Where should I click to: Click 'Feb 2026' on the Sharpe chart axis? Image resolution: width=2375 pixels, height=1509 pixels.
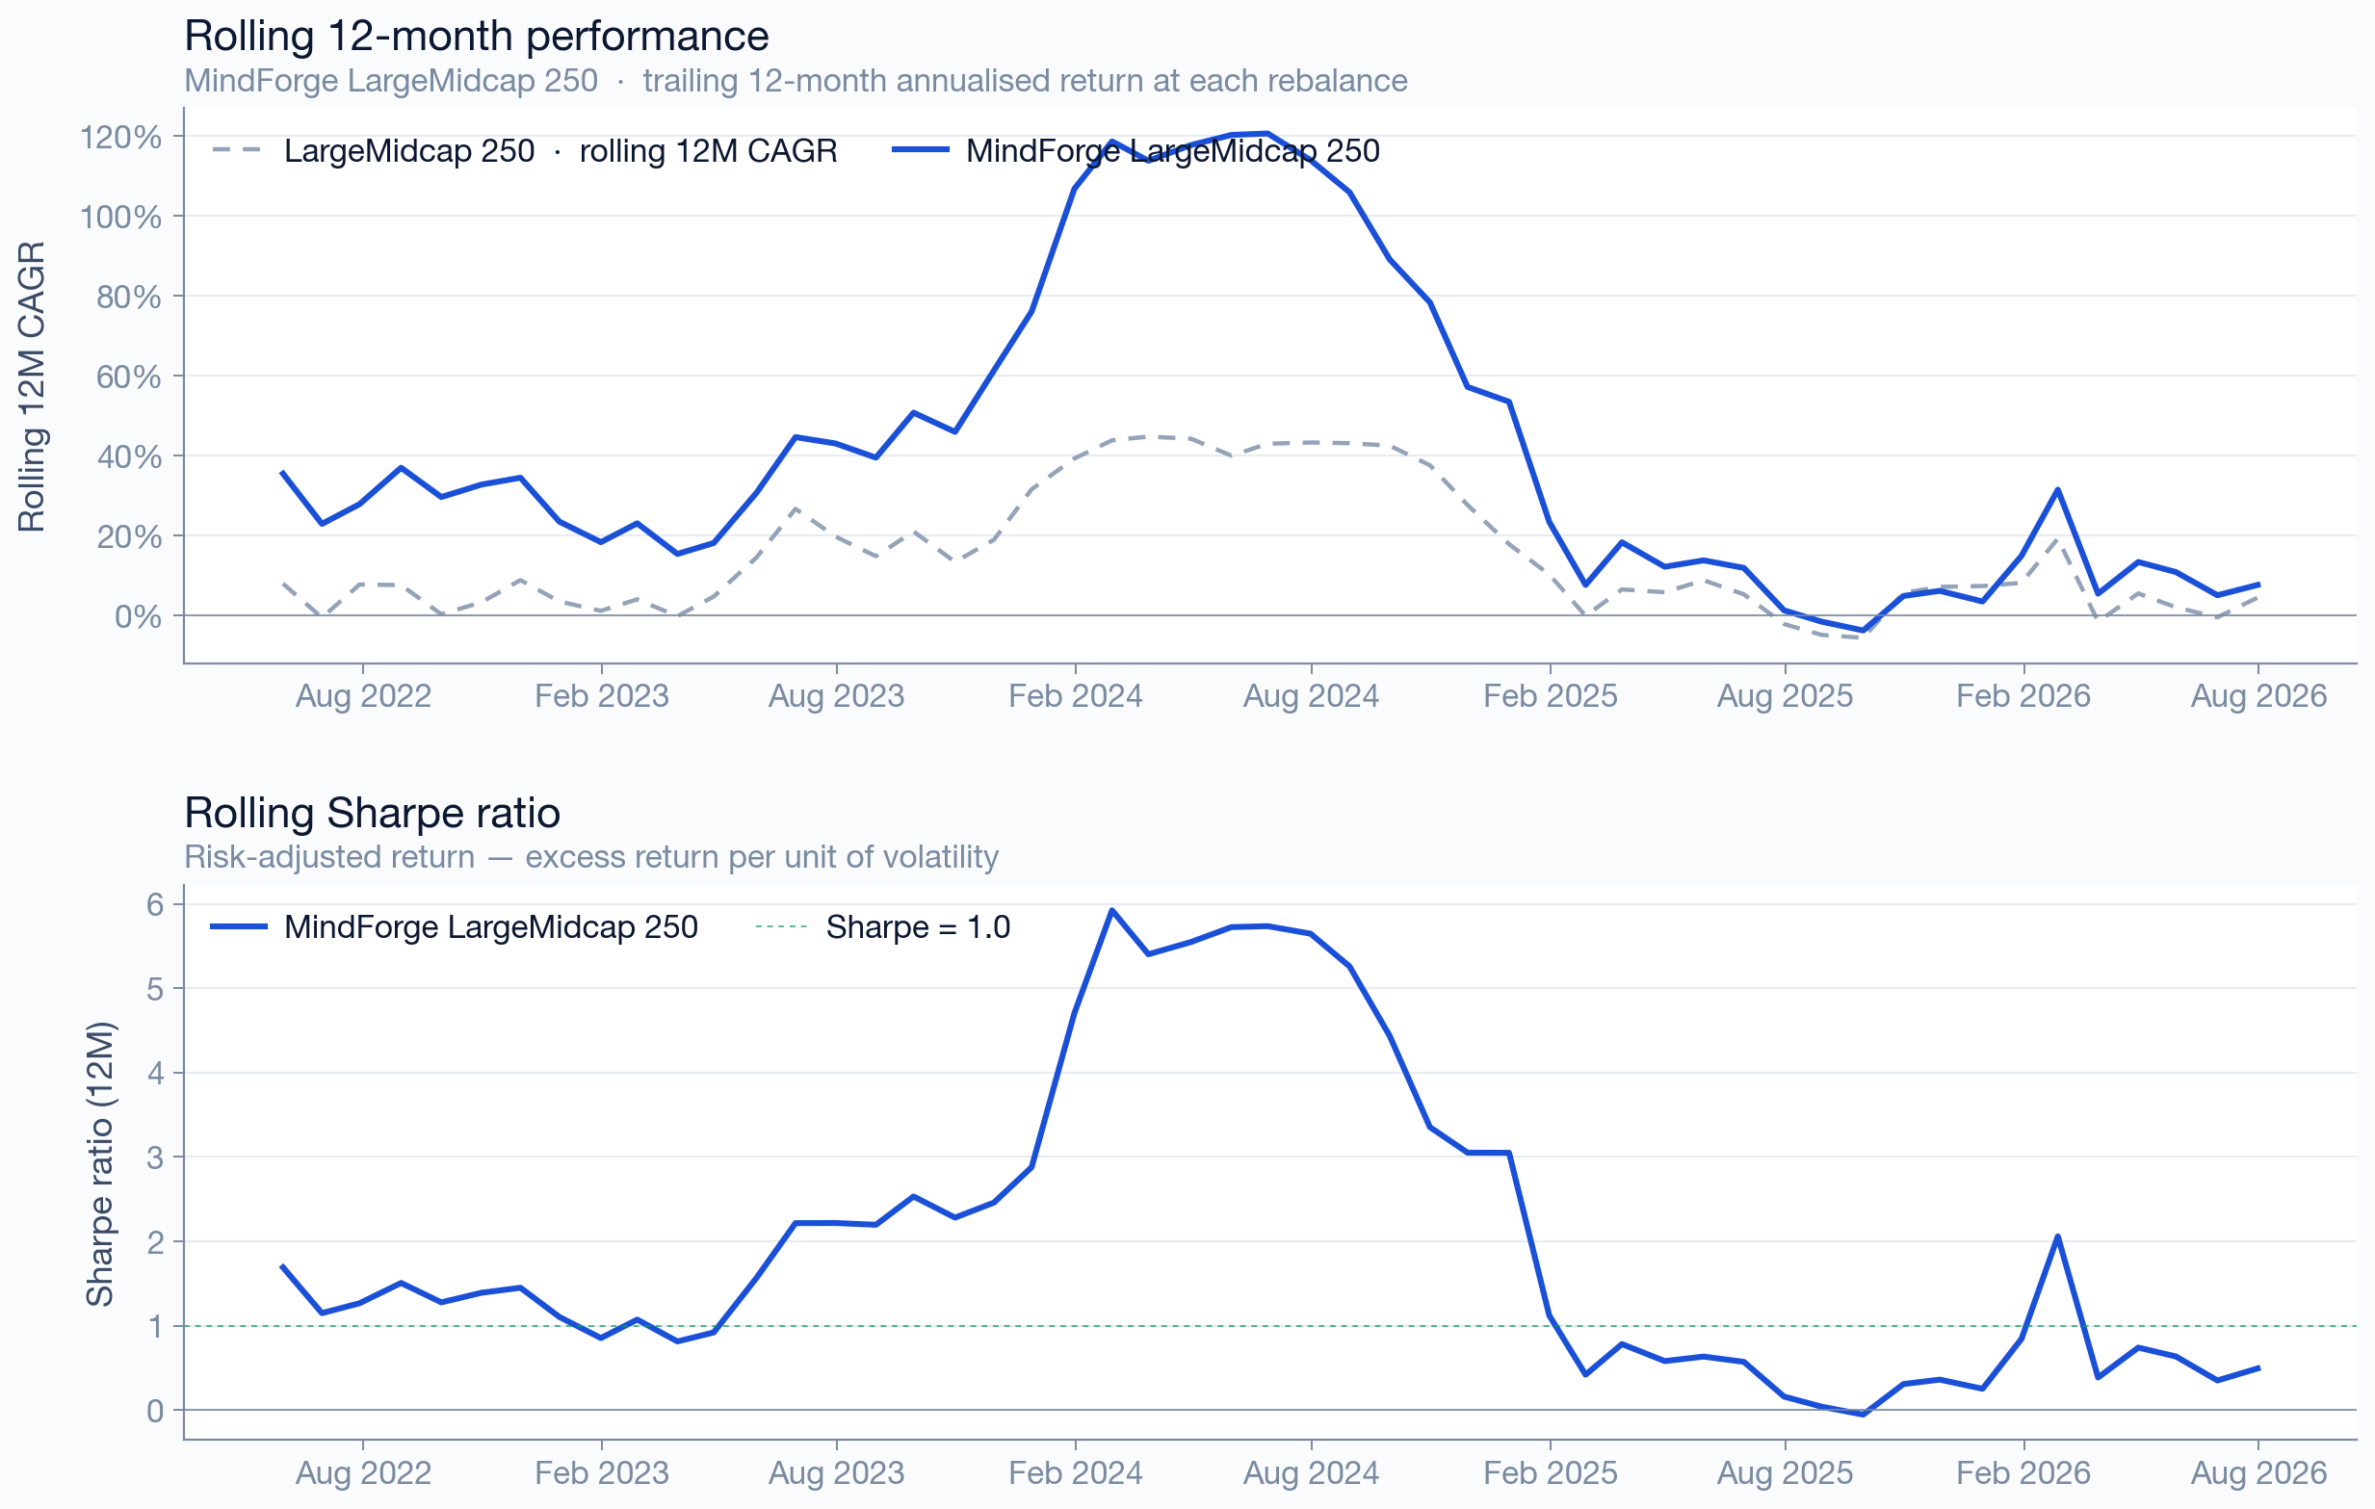point(2023,1473)
